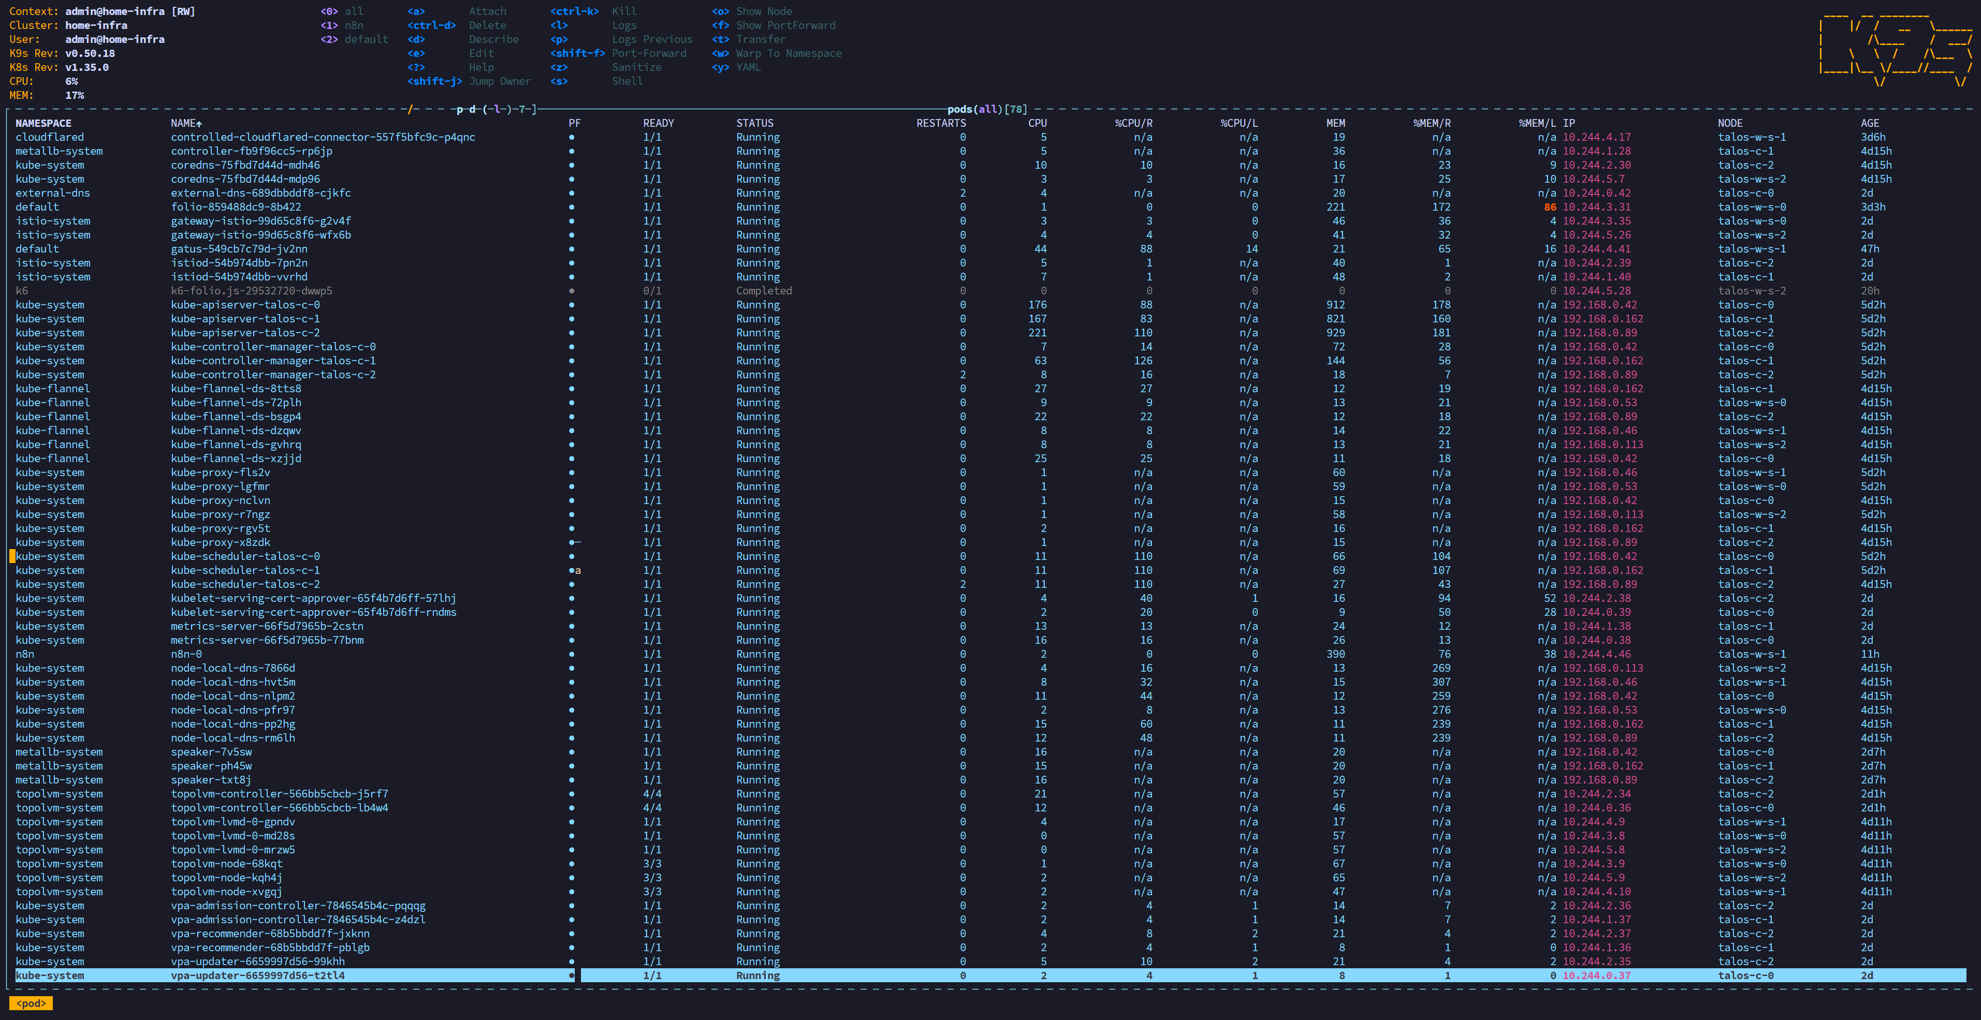Select the <1> n8n namespace shortcut
The height and width of the screenshot is (1020, 1981).
pyautogui.click(x=342, y=25)
